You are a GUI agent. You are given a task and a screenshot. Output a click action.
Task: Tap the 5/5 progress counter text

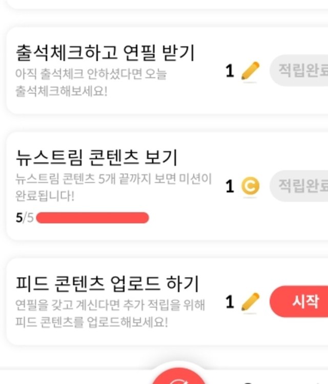coord(24,218)
